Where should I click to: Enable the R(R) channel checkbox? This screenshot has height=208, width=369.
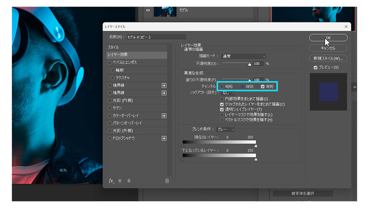(x=222, y=86)
